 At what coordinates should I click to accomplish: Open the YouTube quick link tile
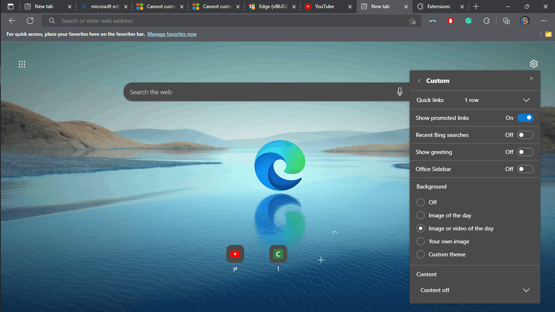coord(235,254)
